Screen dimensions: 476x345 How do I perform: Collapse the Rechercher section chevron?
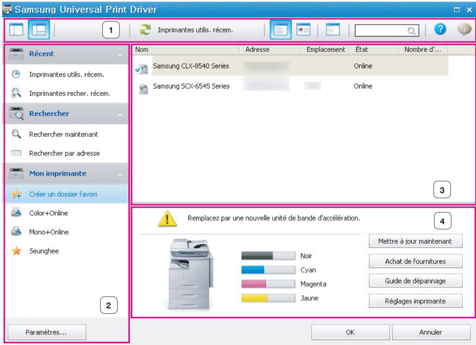coord(120,114)
